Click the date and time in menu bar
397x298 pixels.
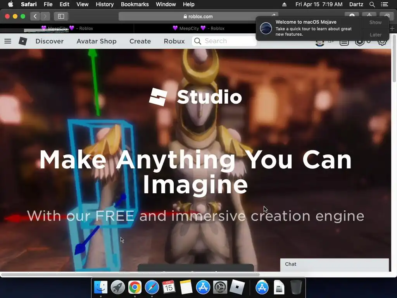point(319,4)
